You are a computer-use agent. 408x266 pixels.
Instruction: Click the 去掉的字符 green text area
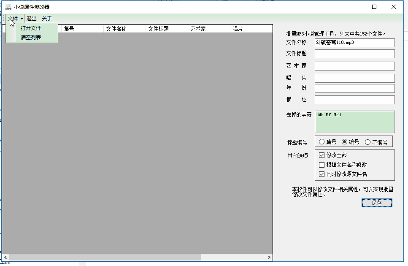point(354,122)
